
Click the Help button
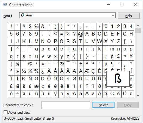[x=129, y=16]
